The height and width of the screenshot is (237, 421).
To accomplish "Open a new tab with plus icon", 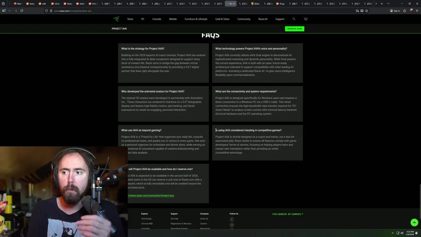I will point(382,4).
